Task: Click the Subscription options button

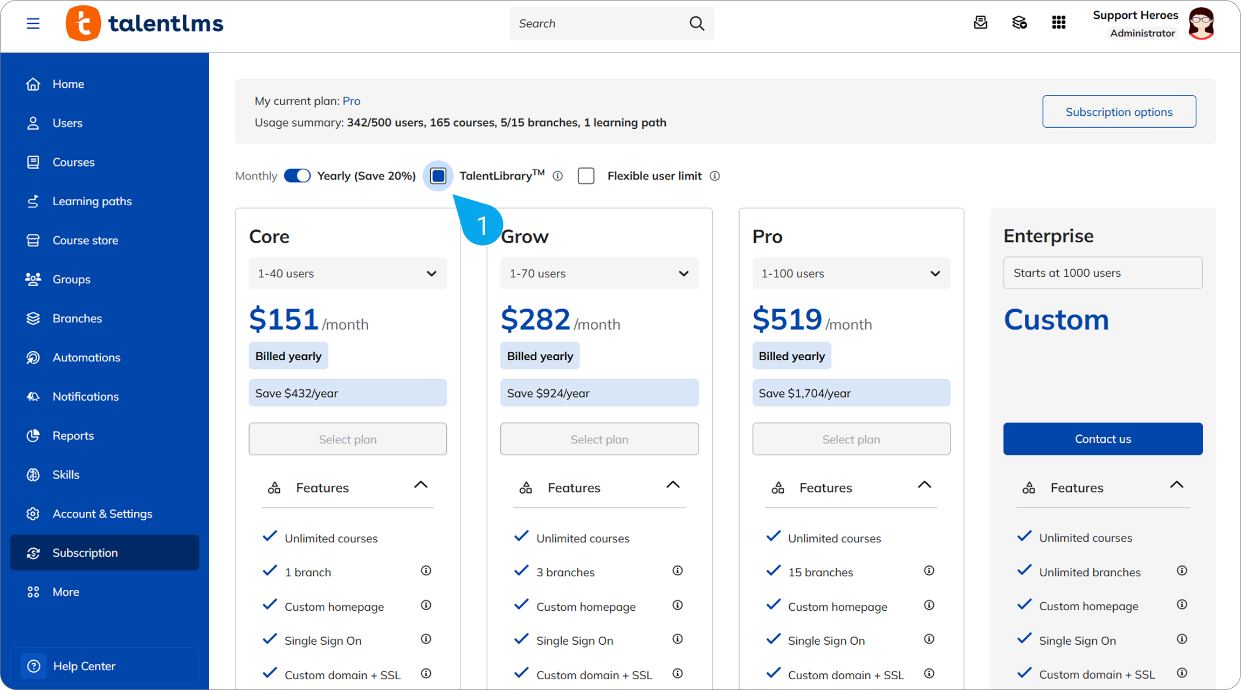Action: point(1119,111)
